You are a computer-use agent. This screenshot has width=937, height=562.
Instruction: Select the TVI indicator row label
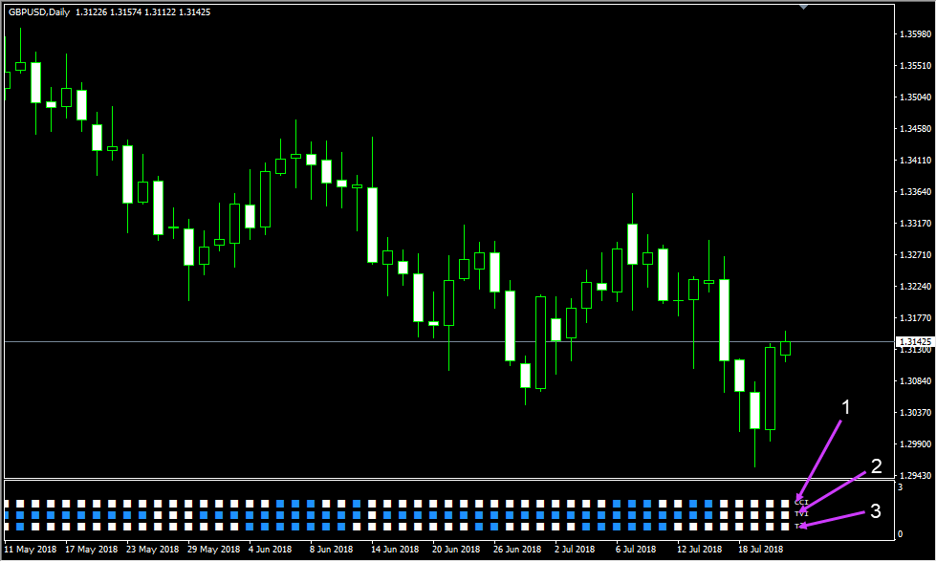point(801,514)
